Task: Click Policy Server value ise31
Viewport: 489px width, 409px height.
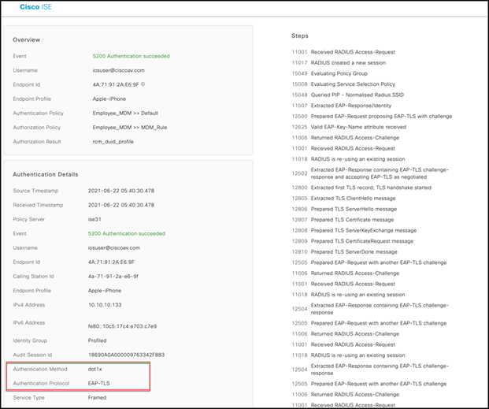Action: point(94,220)
